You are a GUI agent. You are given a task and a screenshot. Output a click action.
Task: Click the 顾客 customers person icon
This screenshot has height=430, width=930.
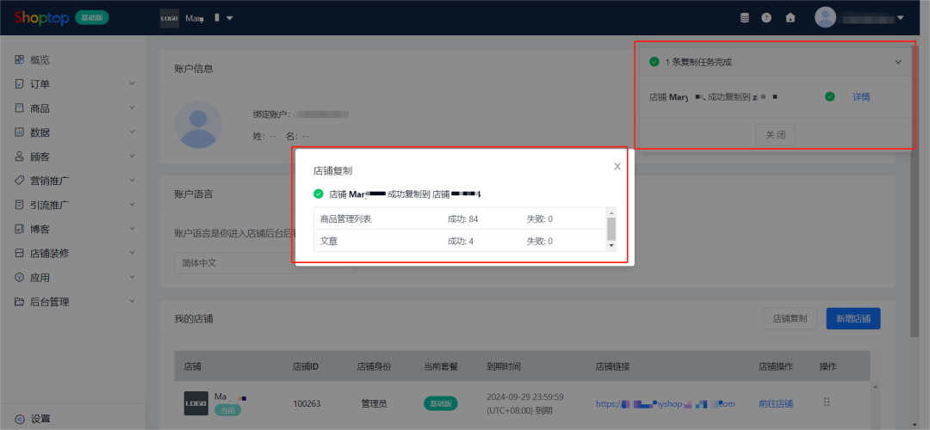(19, 157)
